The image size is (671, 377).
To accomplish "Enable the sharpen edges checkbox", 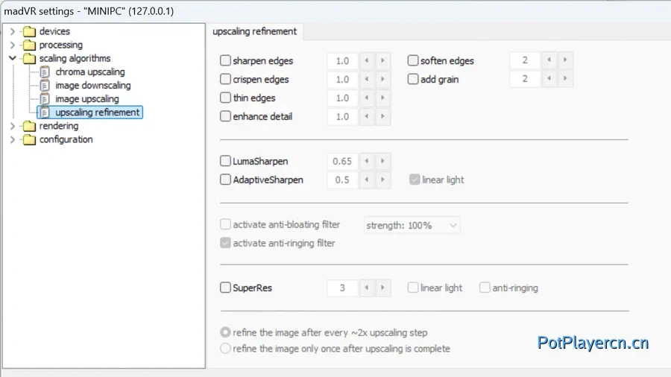I will [226, 61].
